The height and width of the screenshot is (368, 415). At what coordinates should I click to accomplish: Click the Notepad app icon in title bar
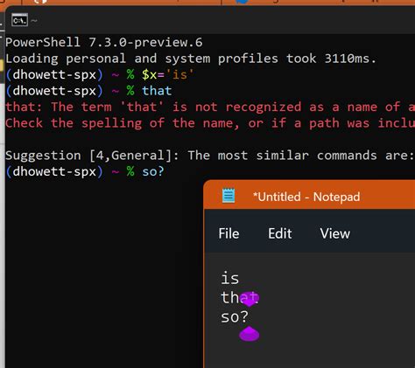(x=229, y=196)
